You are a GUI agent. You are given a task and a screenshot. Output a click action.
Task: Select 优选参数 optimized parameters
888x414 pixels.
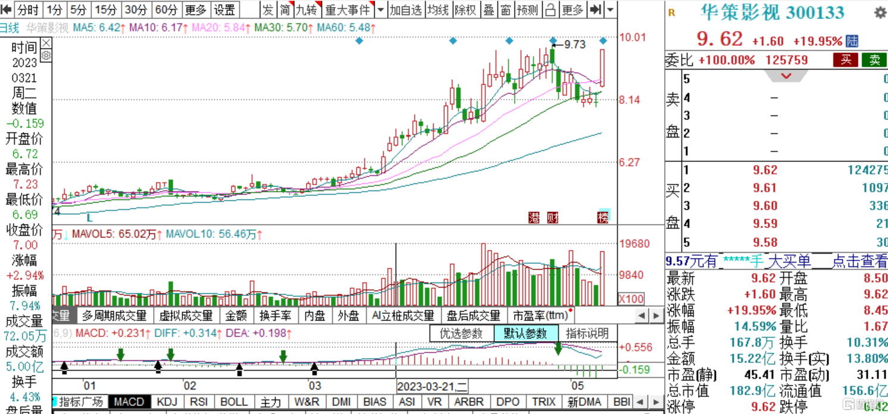462,333
